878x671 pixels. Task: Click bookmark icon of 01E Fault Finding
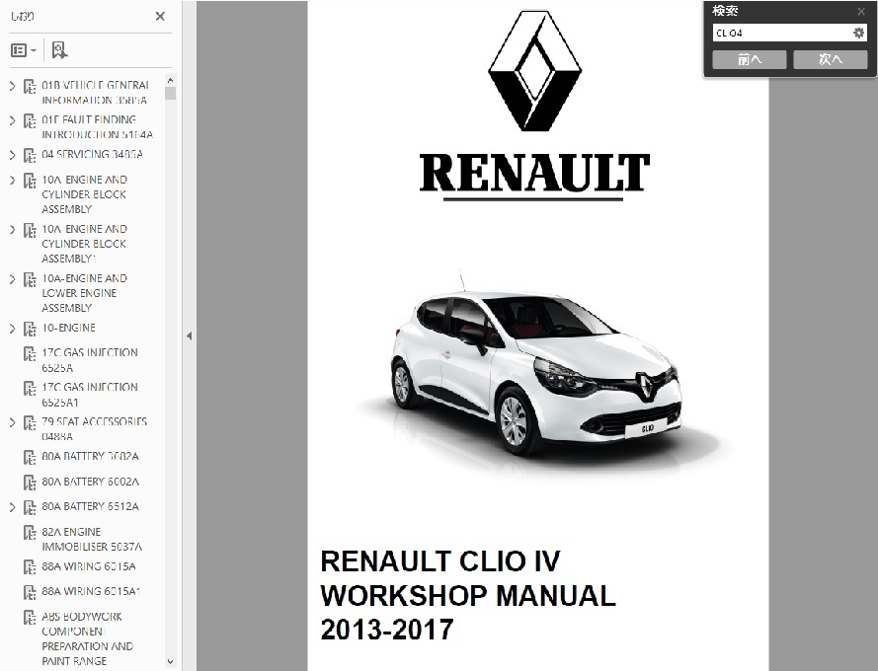click(x=30, y=121)
